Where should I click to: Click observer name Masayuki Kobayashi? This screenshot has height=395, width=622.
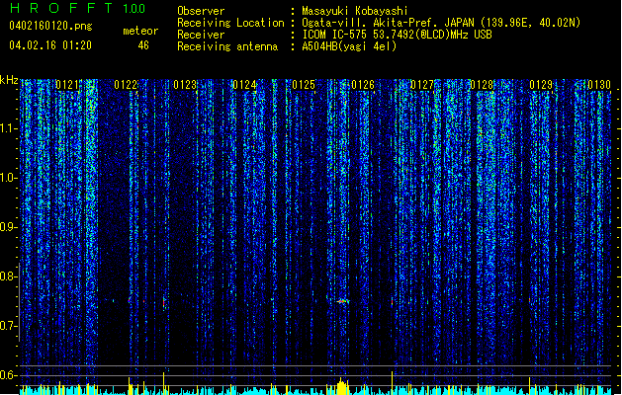tap(355, 11)
